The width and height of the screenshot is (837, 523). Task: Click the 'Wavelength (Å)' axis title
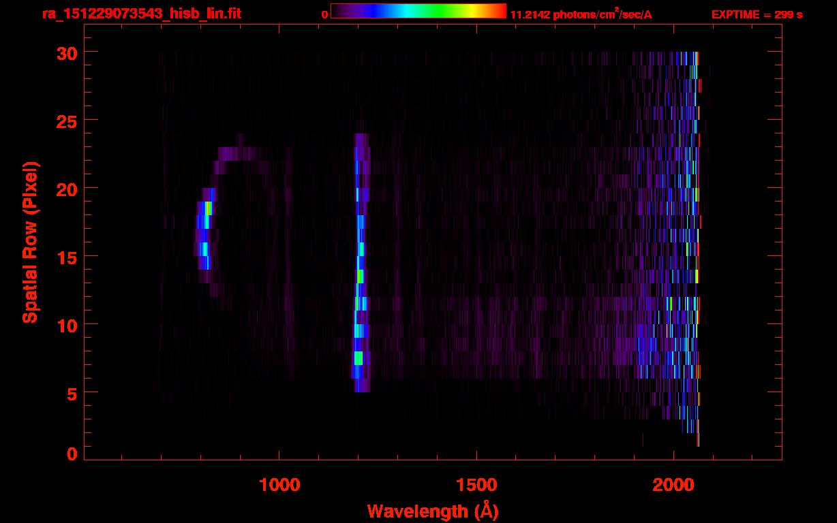point(433,511)
